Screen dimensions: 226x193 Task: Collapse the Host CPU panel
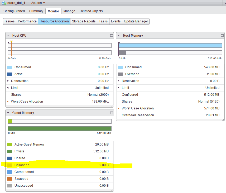[x=8, y=35]
